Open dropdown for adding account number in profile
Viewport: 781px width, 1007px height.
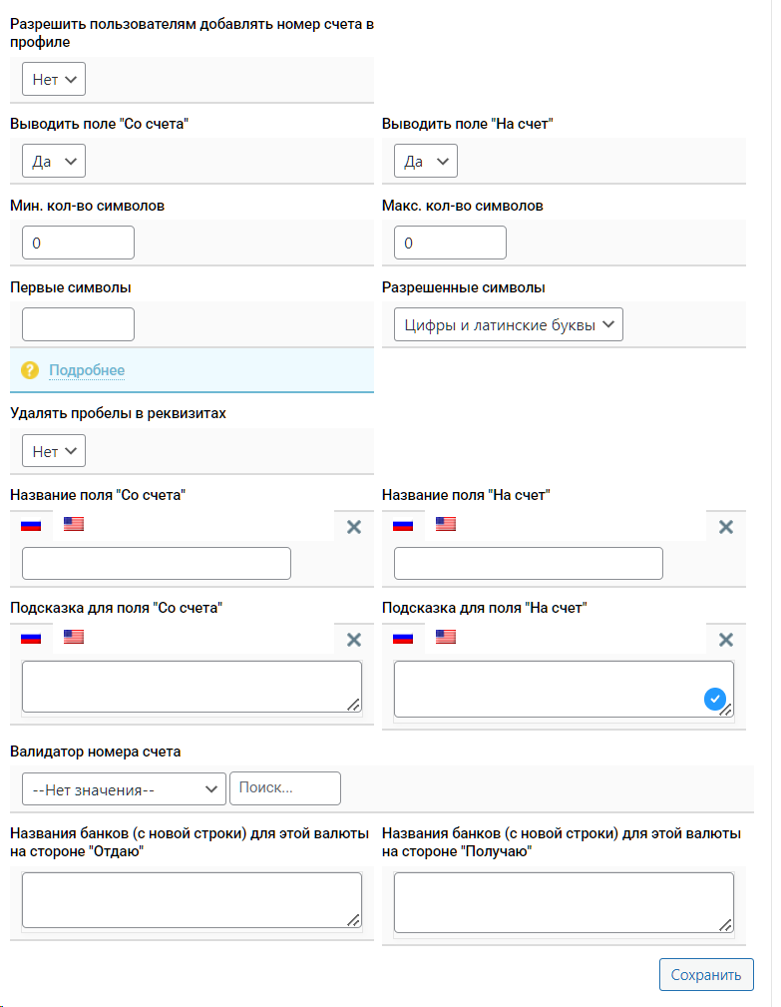[x=54, y=79]
